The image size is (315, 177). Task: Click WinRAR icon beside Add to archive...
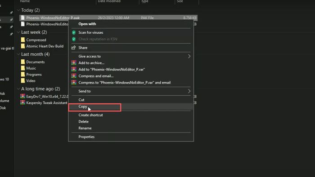point(74,63)
